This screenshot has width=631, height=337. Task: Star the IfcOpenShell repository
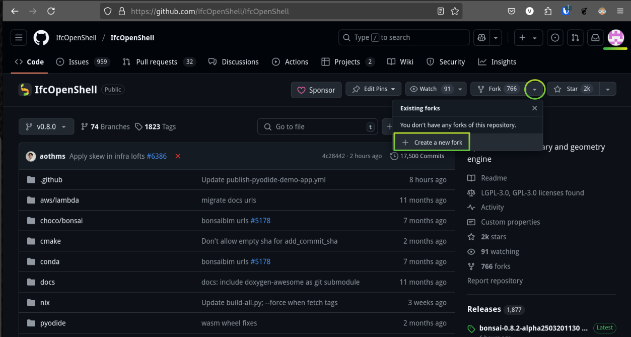click(x=573, y=89)
